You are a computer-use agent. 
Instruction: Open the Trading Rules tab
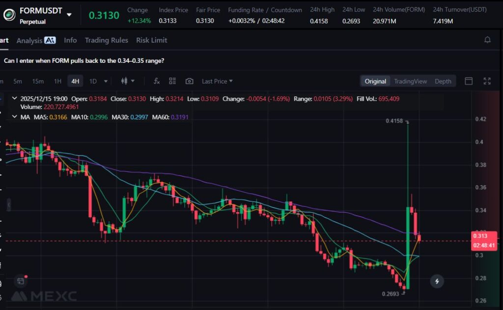[x=106, y=40]
